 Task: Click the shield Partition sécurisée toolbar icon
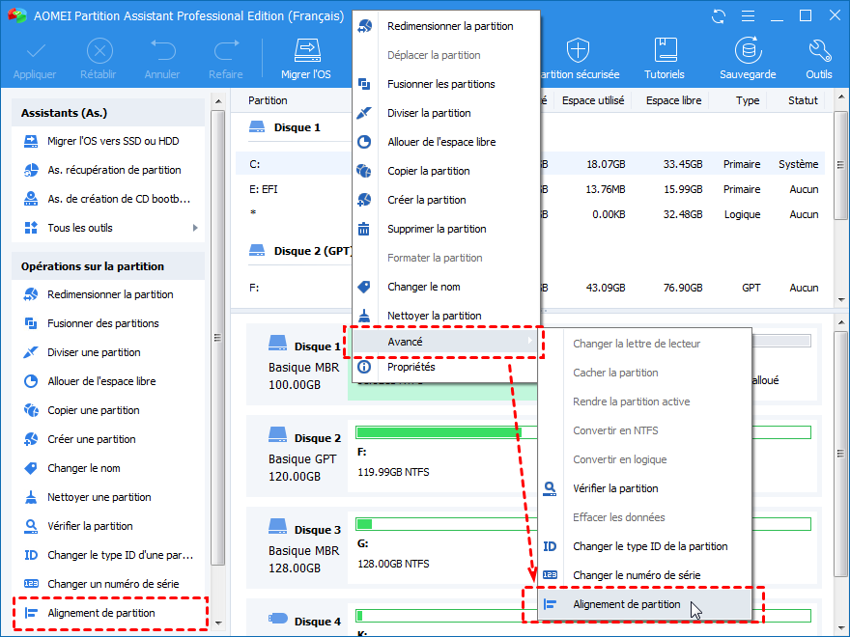click(x=578, y=50)
